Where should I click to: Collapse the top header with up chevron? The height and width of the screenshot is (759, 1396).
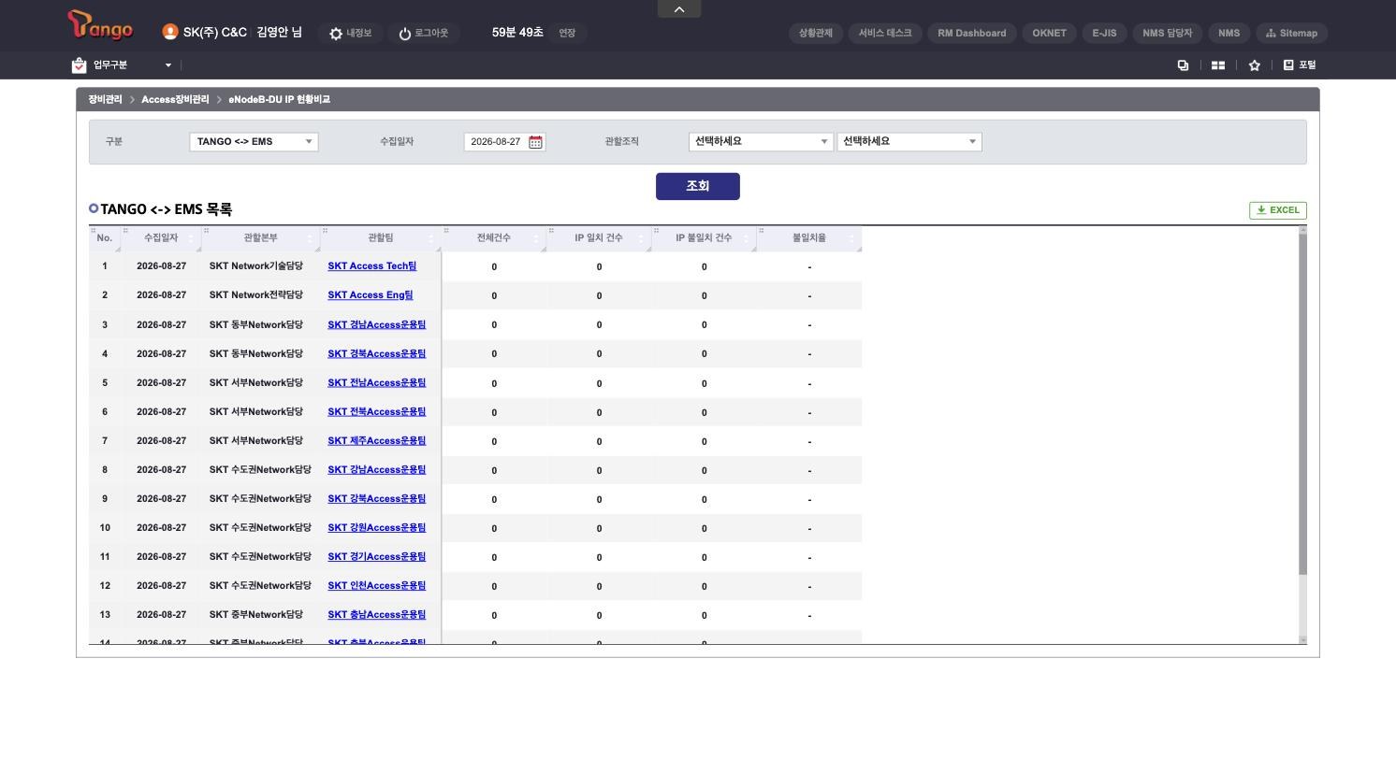679,9
